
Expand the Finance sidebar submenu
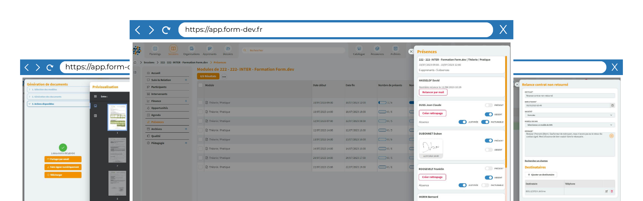186,101
